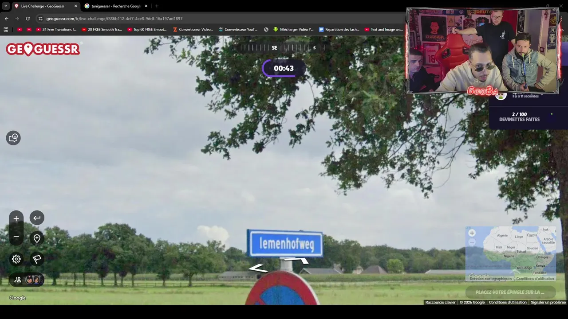Zoom out the street view with minus button
568x319 pixels.
16,237
